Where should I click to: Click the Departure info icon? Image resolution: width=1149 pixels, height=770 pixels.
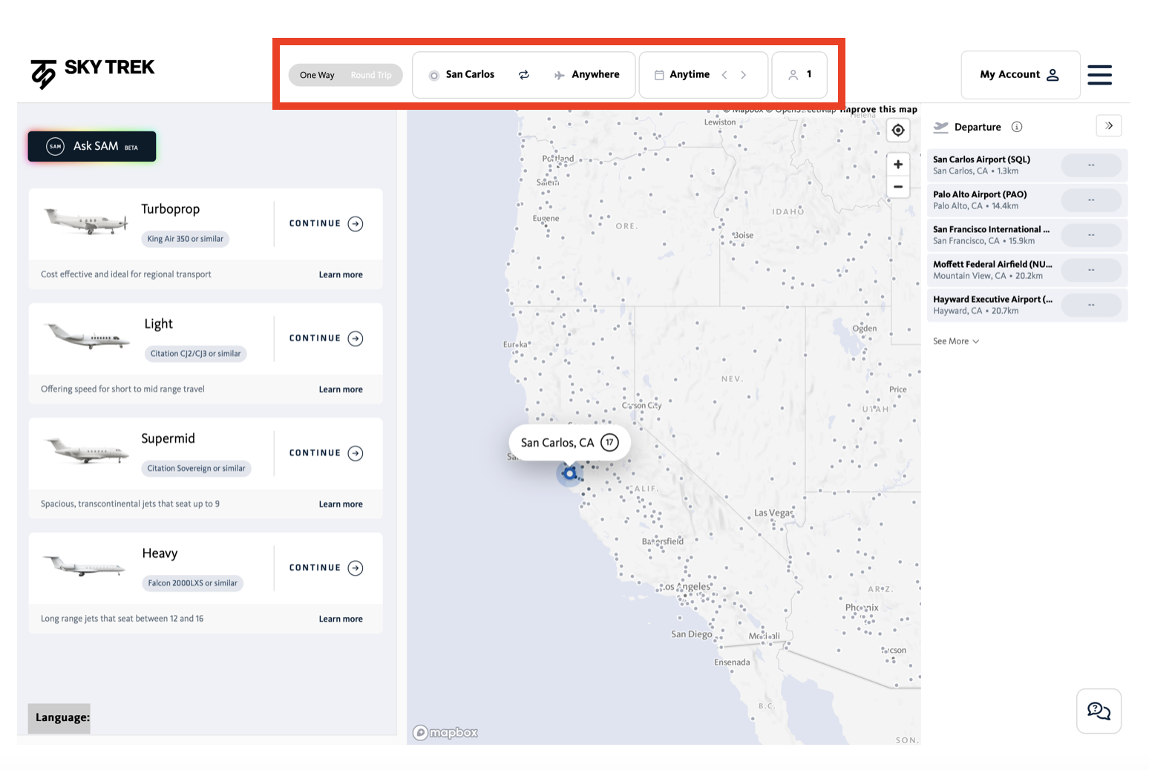click(x=1017, y=127)
